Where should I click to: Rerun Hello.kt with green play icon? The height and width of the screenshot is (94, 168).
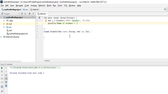coord(2,68)
